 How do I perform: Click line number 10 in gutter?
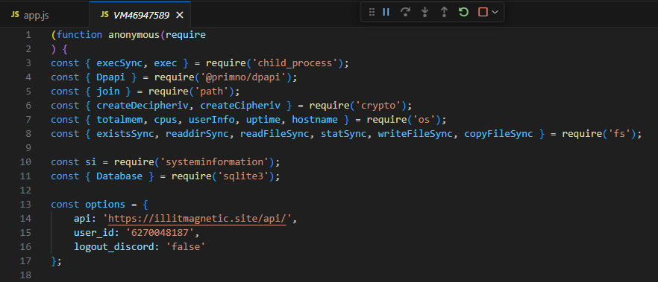[x=25, y=162]
